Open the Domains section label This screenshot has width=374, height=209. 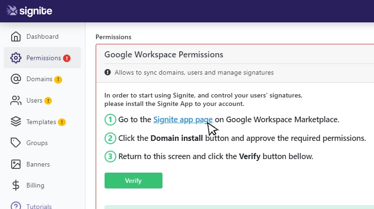click(x=39, y=79)
